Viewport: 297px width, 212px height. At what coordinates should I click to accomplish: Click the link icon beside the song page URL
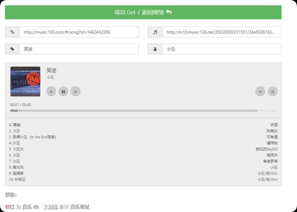[12, 32]
